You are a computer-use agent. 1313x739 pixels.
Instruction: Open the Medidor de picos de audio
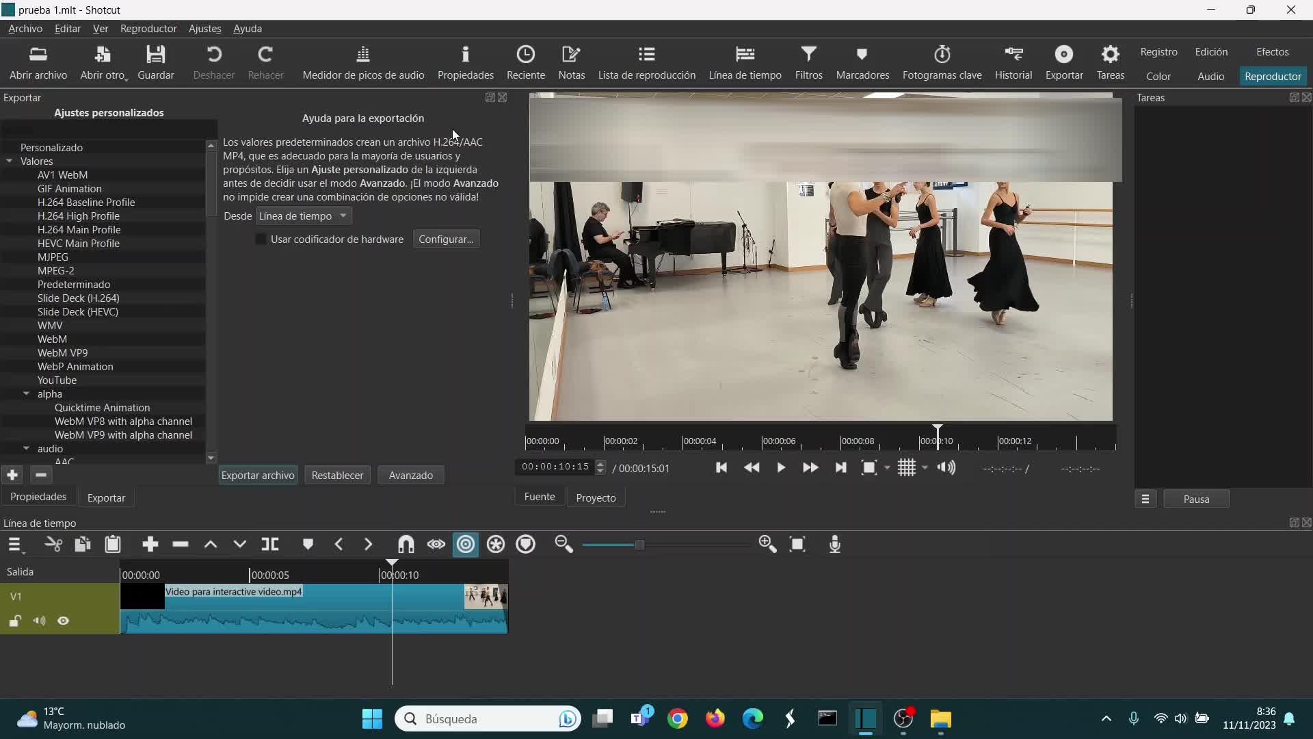point(363,62)
